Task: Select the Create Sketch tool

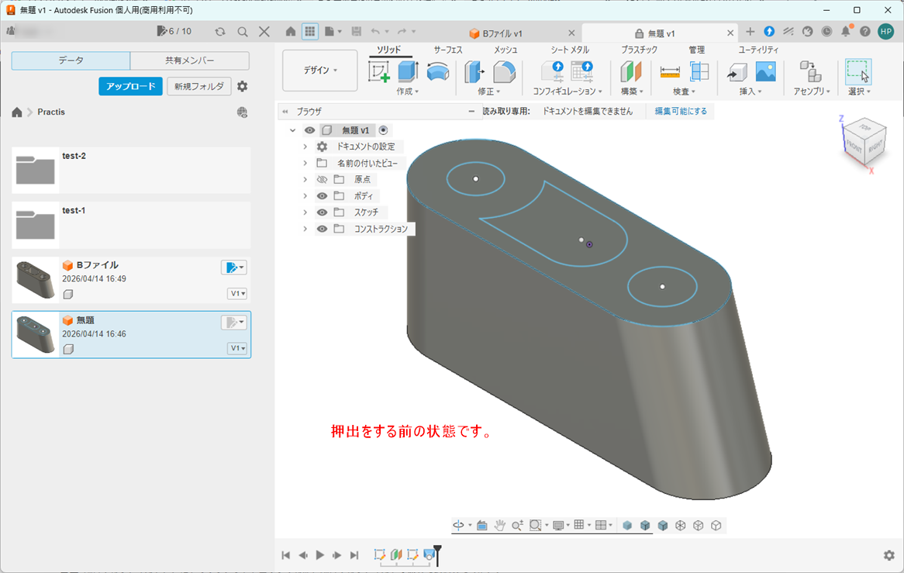Action: pos(379,72)
